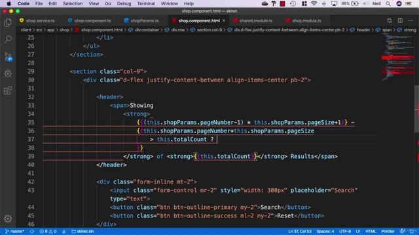Image resolution: width=419 pixels, height=235 pixels.
Task: Click the editor vertical scrollbar thumb
Action: point(416,108)
